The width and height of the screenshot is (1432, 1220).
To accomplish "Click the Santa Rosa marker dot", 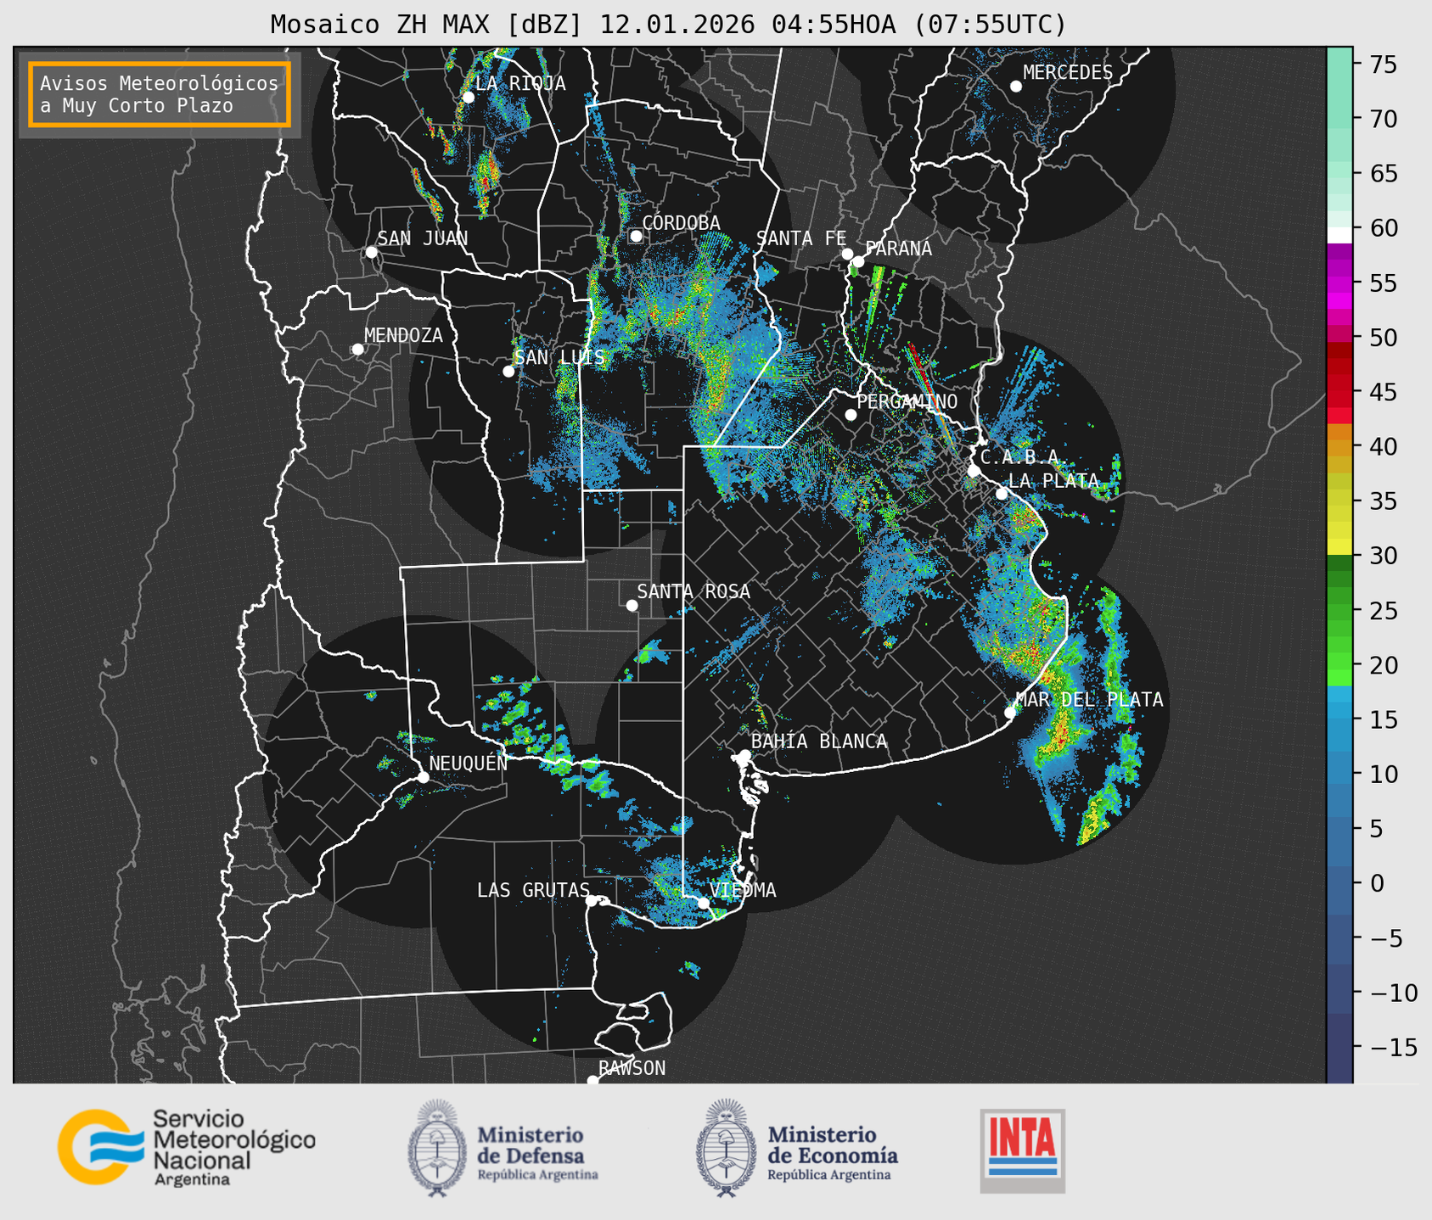I will (x=632, y=605).
